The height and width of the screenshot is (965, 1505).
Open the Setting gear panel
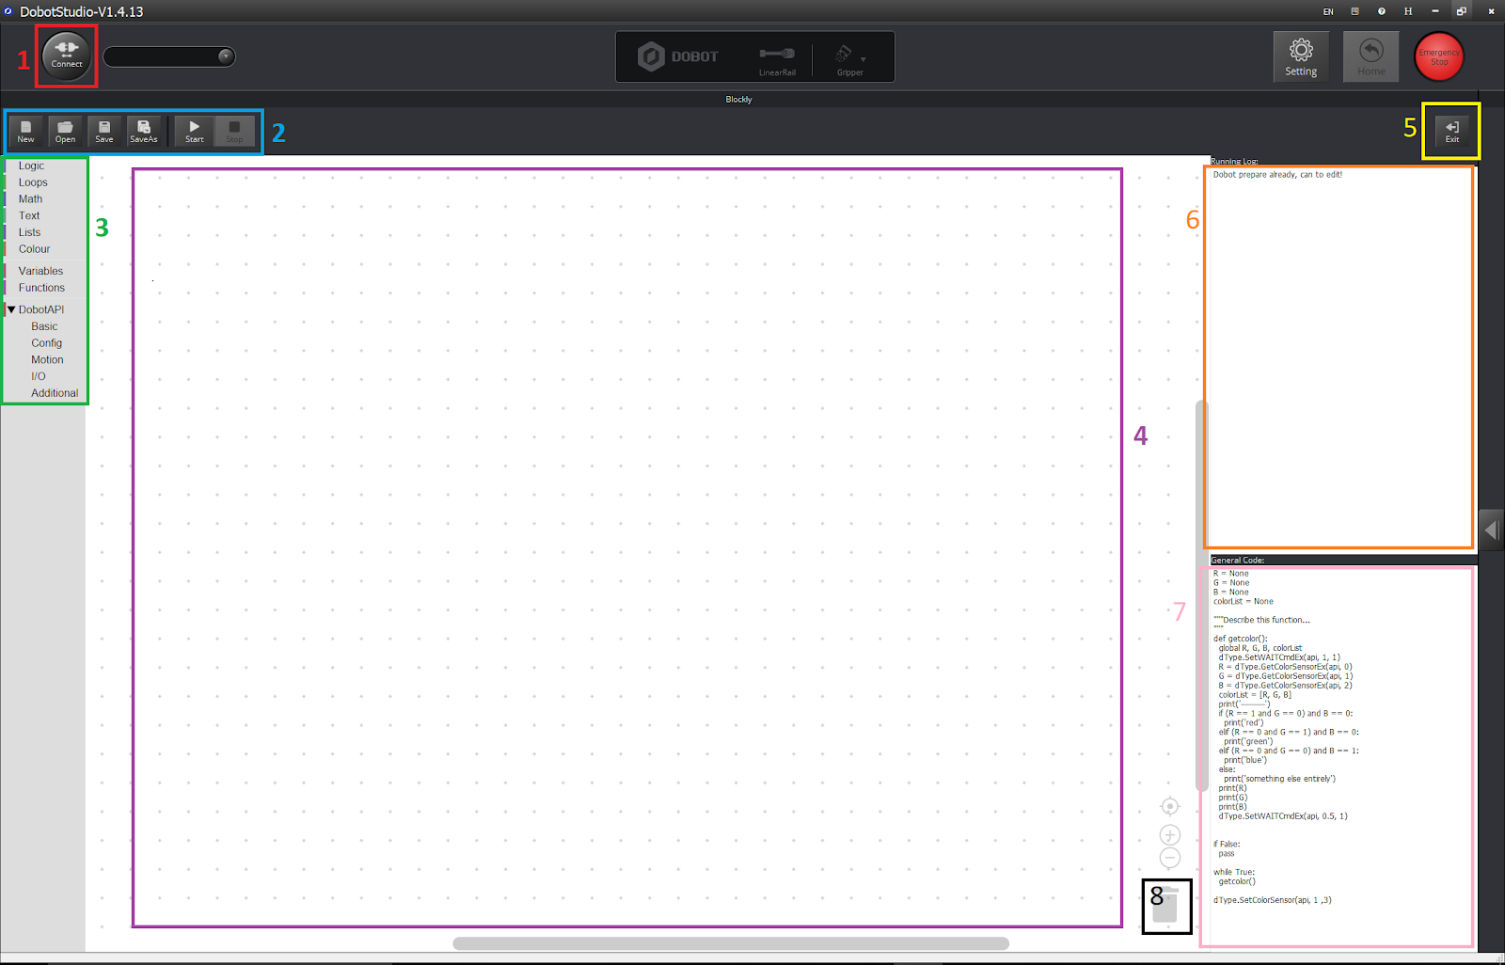1301,56
